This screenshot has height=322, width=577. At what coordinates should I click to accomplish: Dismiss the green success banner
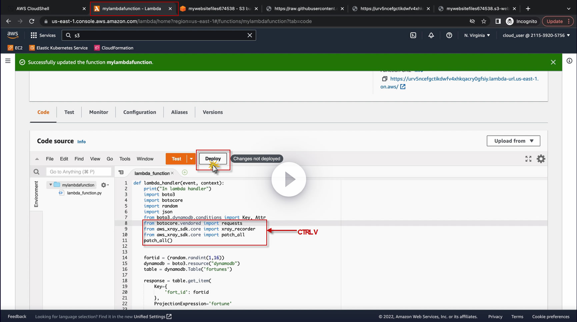553,62
